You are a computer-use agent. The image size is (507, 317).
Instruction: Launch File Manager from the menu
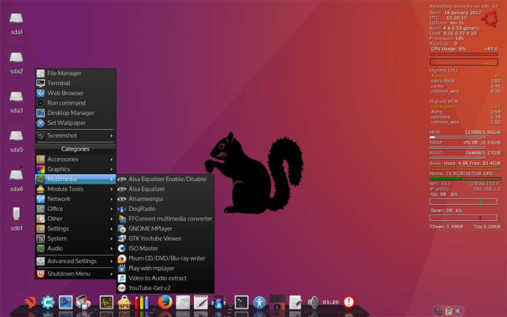(64, 73)
